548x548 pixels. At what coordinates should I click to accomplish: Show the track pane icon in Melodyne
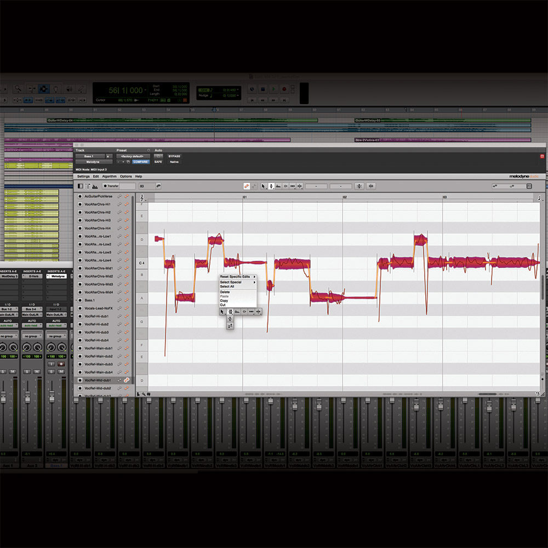(x=81, y=186)
